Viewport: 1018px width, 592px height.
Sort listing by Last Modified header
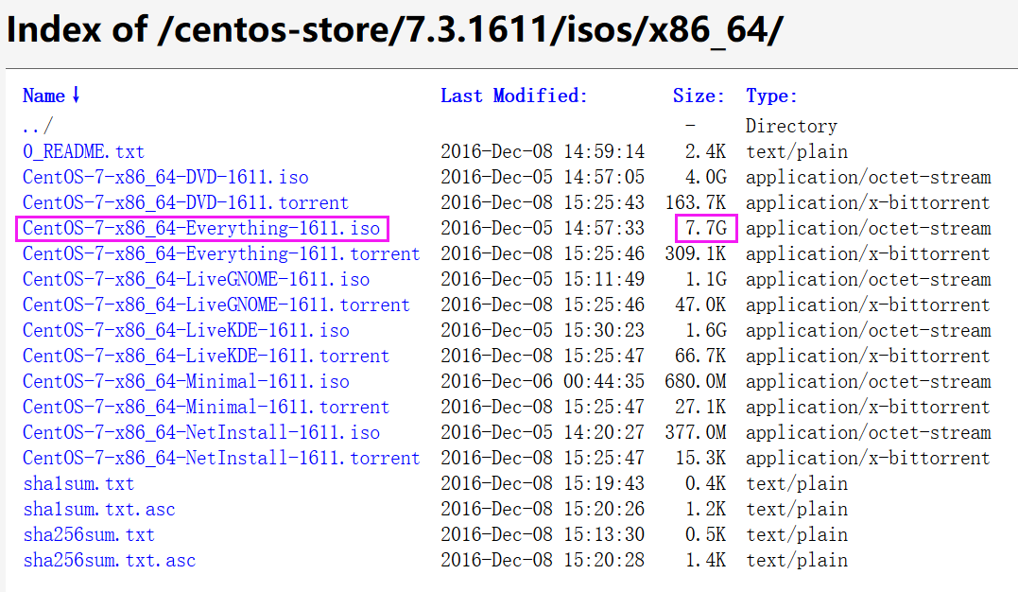tap(513, 96)
